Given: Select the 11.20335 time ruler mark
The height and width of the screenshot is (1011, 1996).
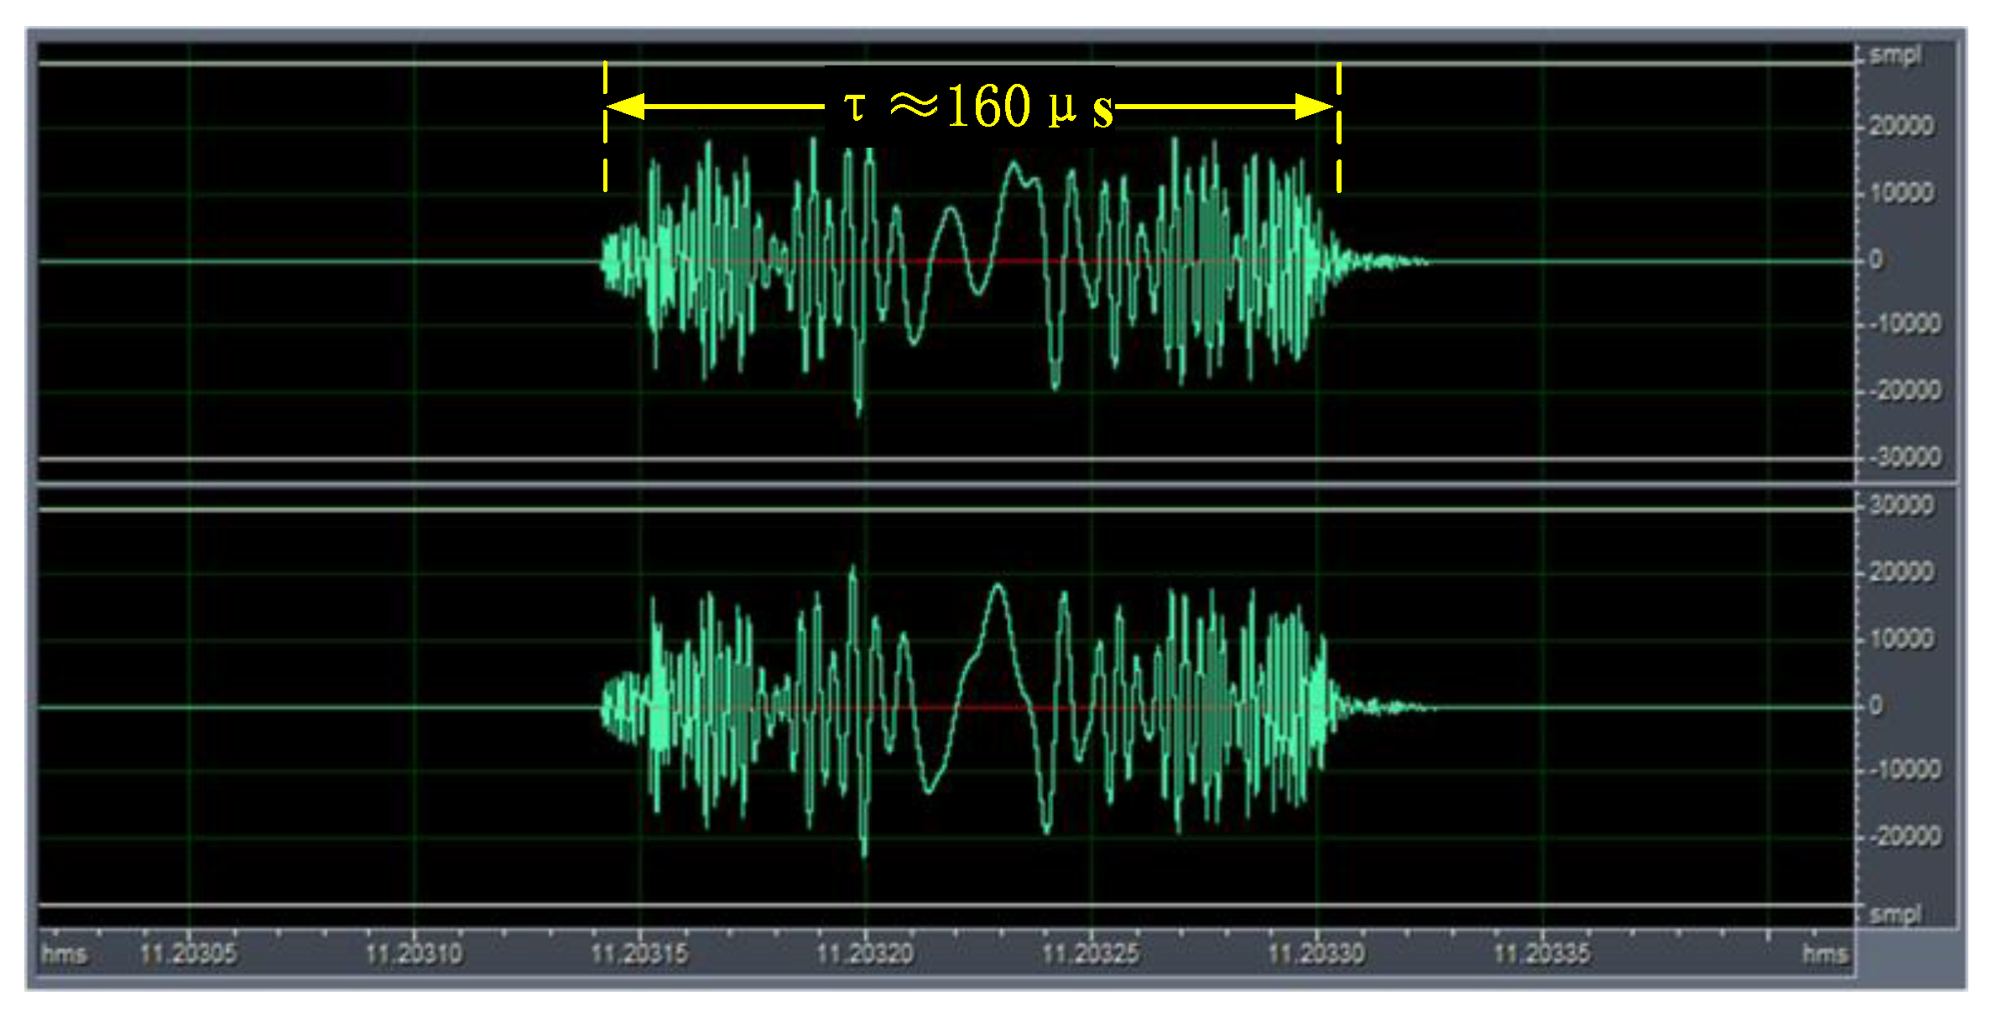Looking at the screenshot, I should point(1542,953).
